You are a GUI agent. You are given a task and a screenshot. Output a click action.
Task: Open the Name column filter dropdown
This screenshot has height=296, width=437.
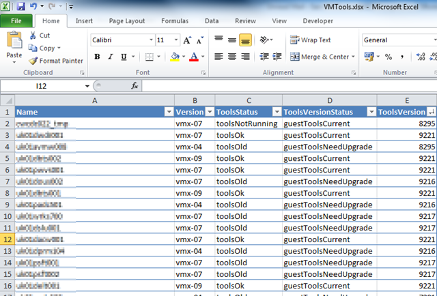tap(167, 112)
